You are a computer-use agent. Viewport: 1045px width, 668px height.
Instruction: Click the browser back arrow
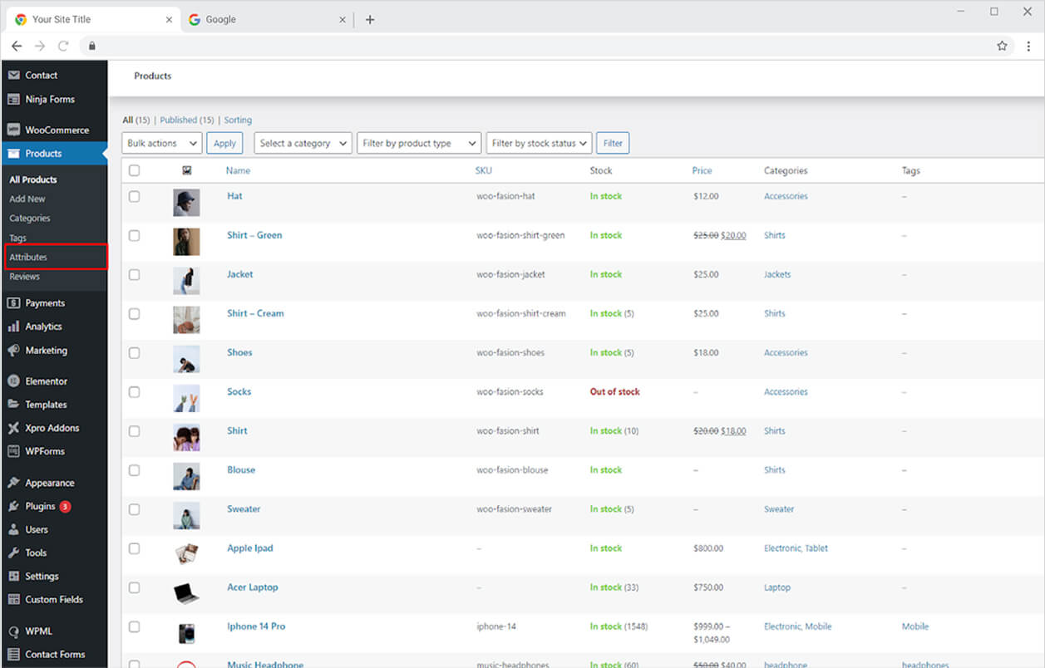17,46
